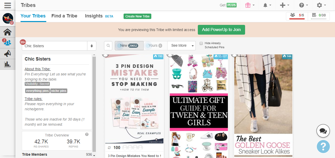Open the notifications bell
This screenshot has width=335, height=158.
(x=265, y=5)
